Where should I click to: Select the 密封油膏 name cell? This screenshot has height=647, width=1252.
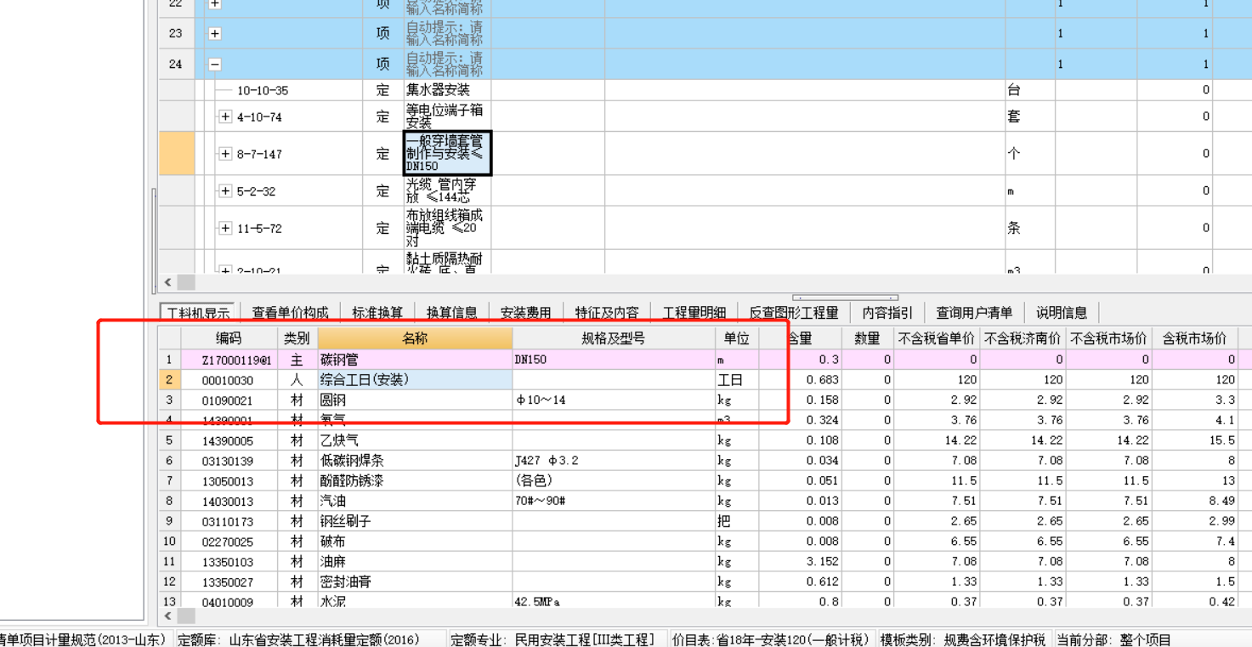coord(415,582)
